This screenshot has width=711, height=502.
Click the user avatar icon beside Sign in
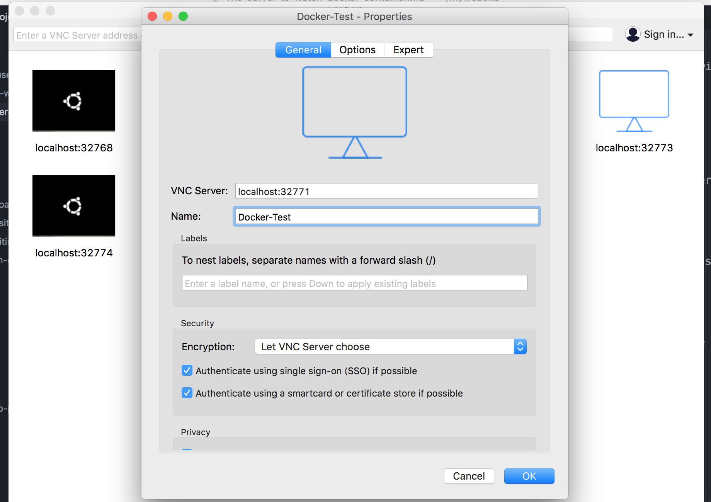[x=633, y=34]
